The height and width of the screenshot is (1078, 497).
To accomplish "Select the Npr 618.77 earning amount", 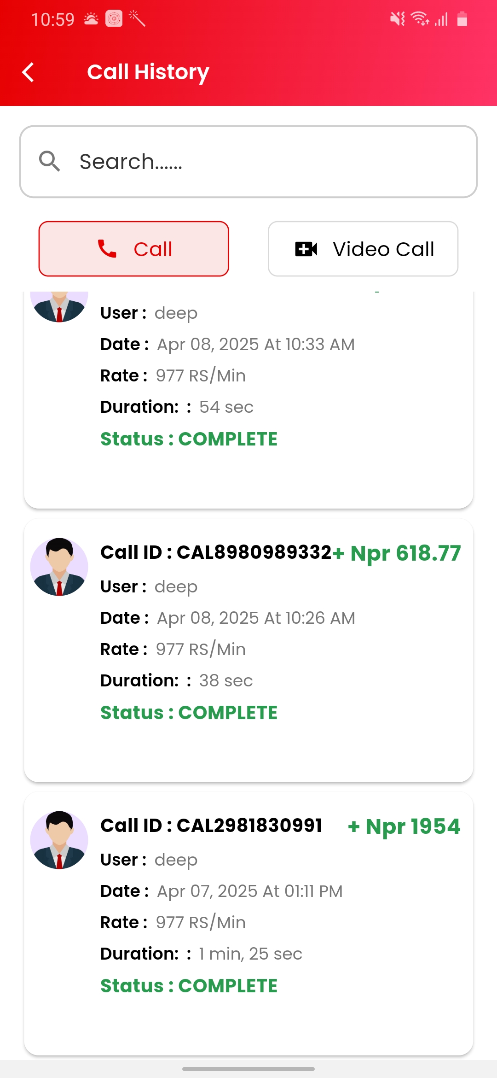I will [x=397, y=553].
